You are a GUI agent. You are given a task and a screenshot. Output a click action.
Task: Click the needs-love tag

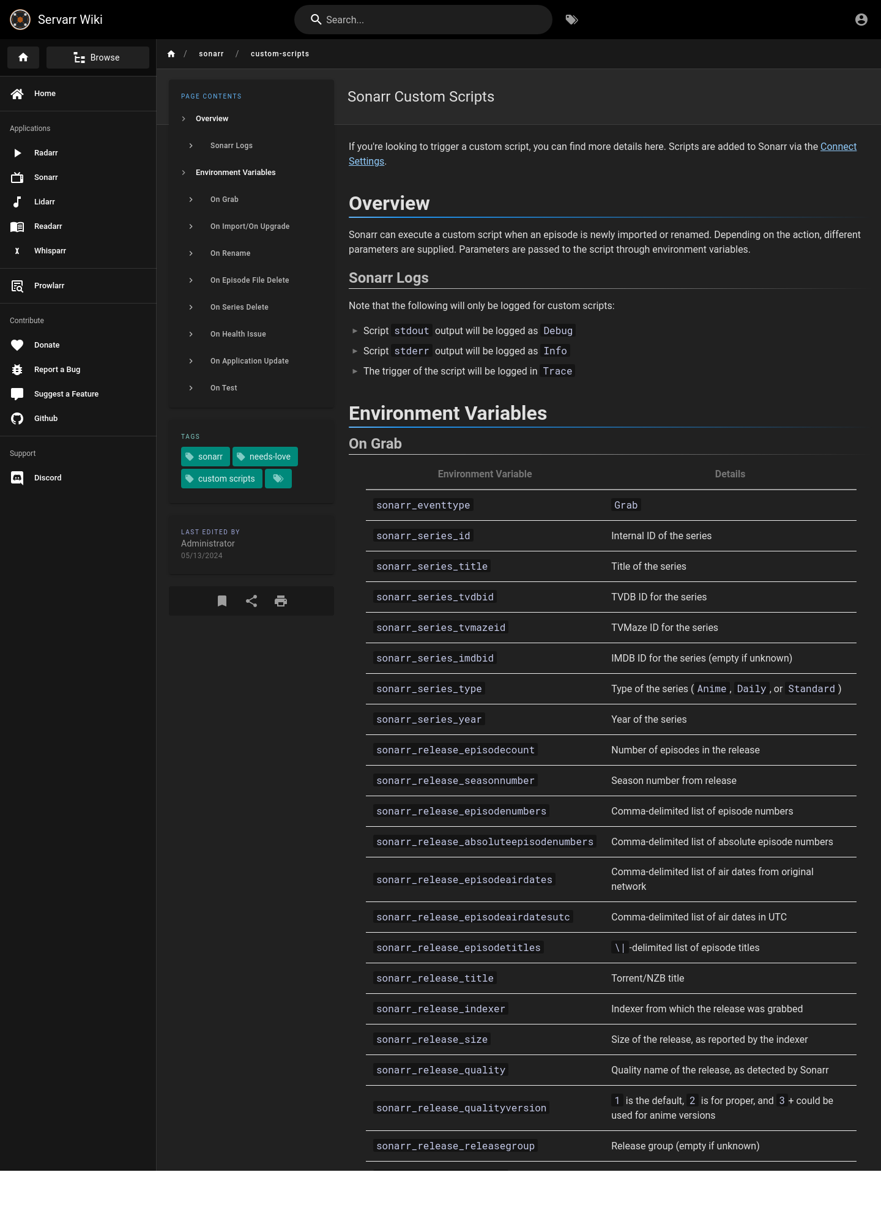click(265, 457)
